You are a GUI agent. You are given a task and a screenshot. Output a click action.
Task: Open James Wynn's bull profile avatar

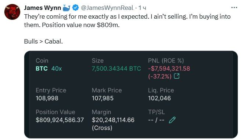pyautogui.click(x=12, y=12)
